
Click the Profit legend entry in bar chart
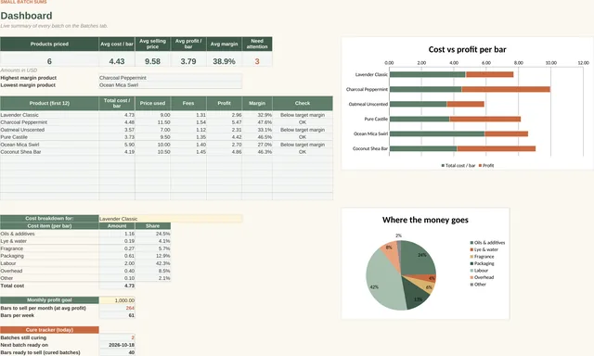pyautogui.click(x=486, y=165)
